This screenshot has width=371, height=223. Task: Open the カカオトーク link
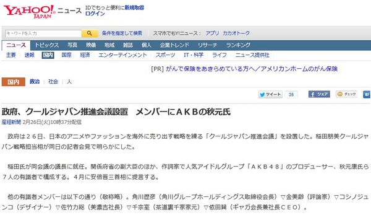[236, 33]
